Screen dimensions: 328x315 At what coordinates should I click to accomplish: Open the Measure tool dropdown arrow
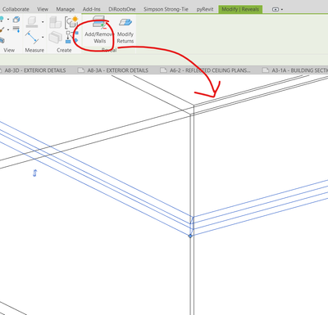tap(43, 37)
